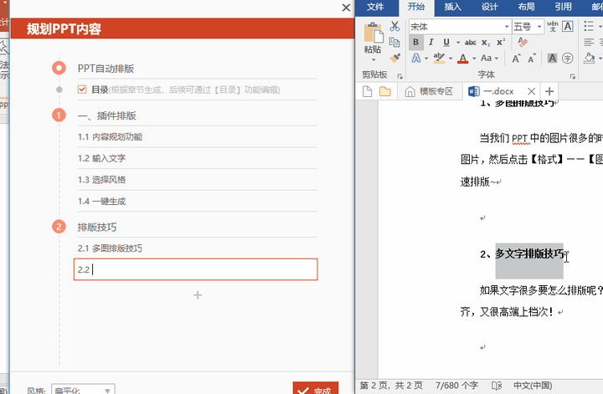Click the 完成 button
The width and height of the screenshot is (603, 394).
pos(316,389)
